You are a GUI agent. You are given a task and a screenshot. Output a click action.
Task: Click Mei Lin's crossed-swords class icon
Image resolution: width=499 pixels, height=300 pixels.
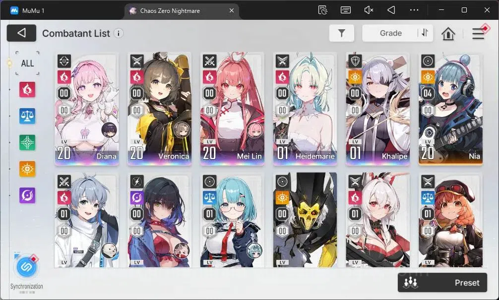pos(209,61)
